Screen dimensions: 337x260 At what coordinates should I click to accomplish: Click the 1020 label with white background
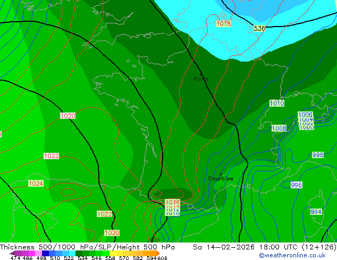point(68,116)
